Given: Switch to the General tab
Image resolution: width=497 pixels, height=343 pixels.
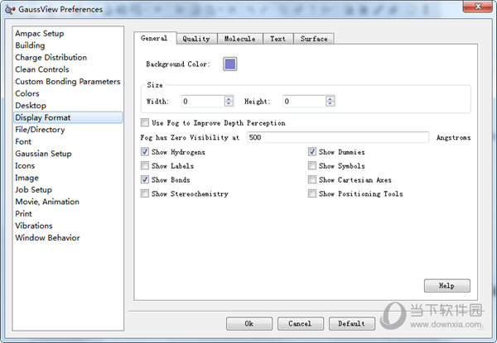Looking at the screenshot, I should pyautogui.click(x=155, y=38).
